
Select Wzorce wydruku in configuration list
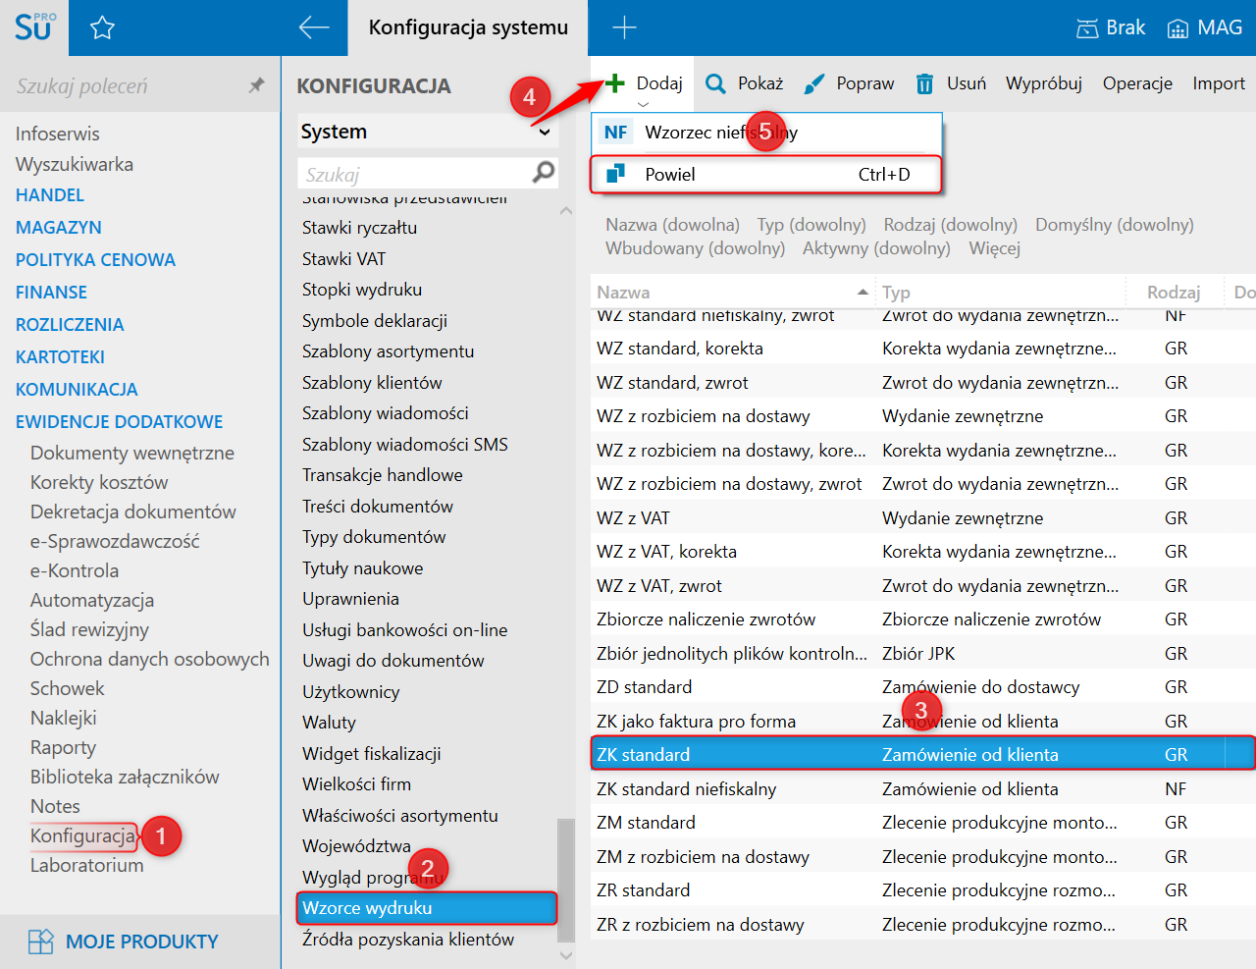click(427, 908)
